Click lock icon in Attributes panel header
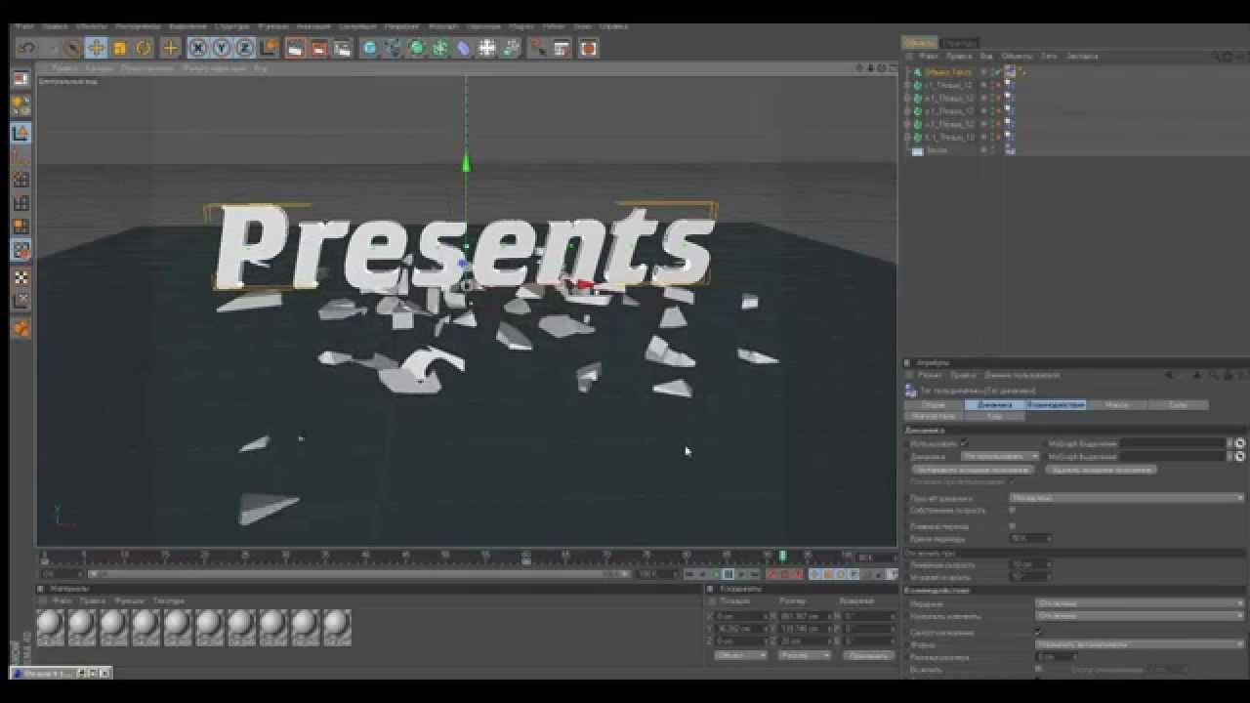The width and height of the screenshot is (1250, 703). (1229, 375)
